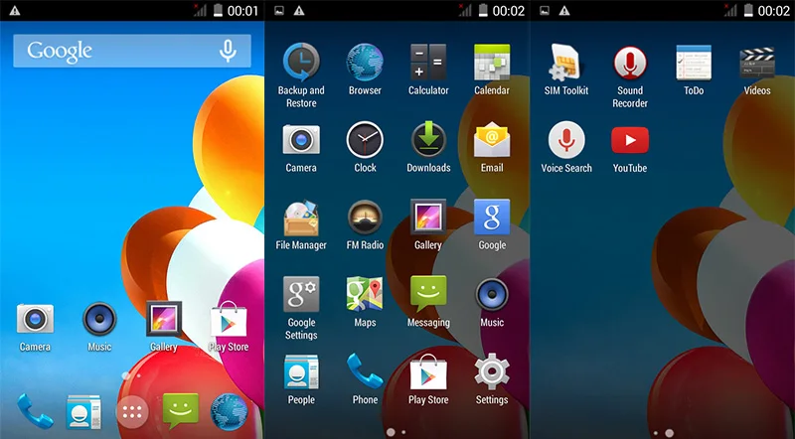Open Music in the app drawer grid

(492, 295)
